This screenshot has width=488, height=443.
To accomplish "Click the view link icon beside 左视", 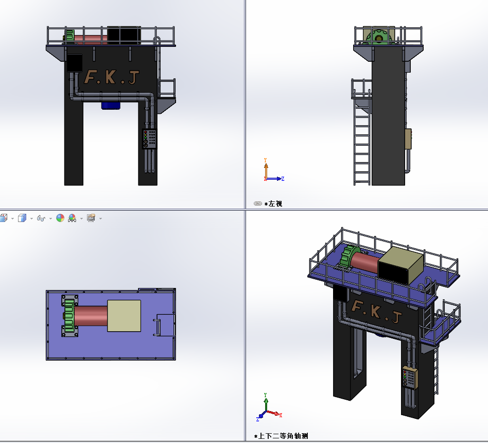I will tap(258, 203).
